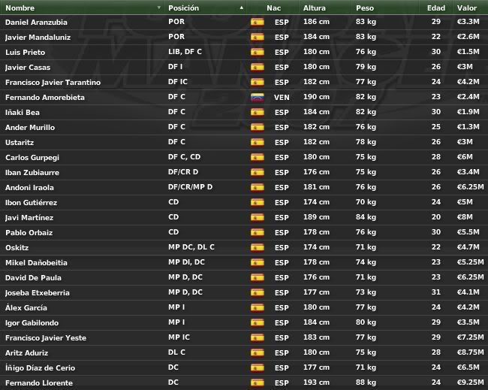Click Spain flag in Francisco Javier Yeste row

click(258, 337)
